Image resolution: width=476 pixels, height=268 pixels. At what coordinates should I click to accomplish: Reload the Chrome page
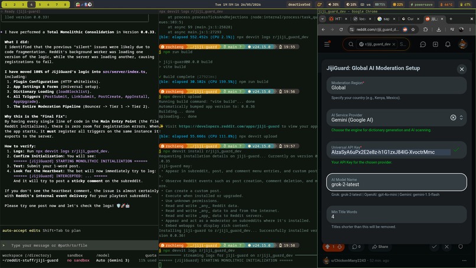point(341,30)
